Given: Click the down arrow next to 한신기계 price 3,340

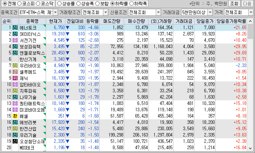Looking at the screenshot, I should click(x=67, y=59).
